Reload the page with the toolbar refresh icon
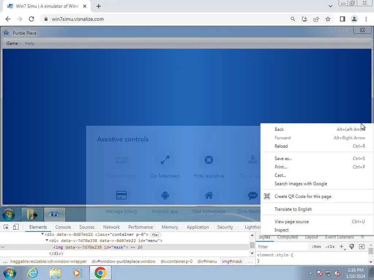 [x=31, y=19]
